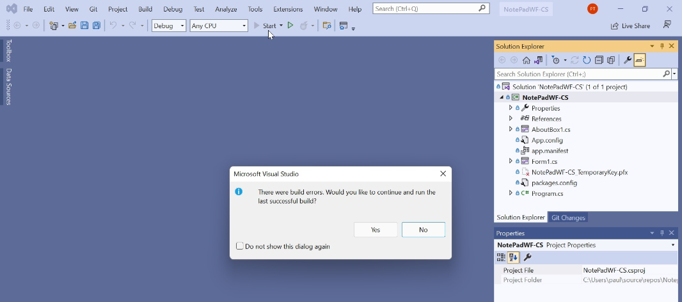
Task: Click the window layout icon in the main toolbar
Action: point(344,26)
